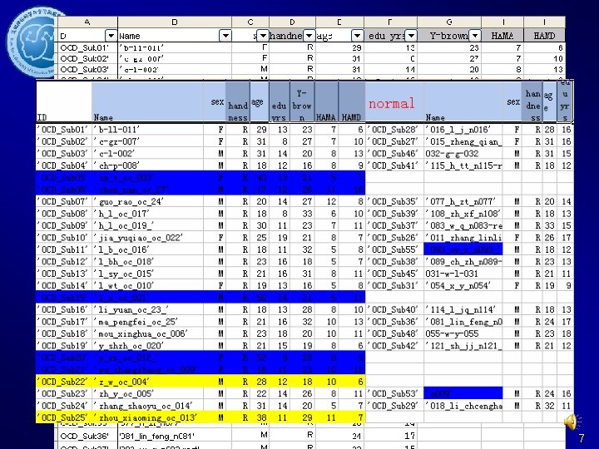
Task: Click the HAMD header in back spreadsheet
Action: coord(544,36)
